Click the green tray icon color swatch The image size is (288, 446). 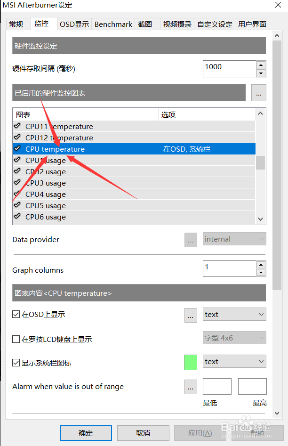pos(191,362)
